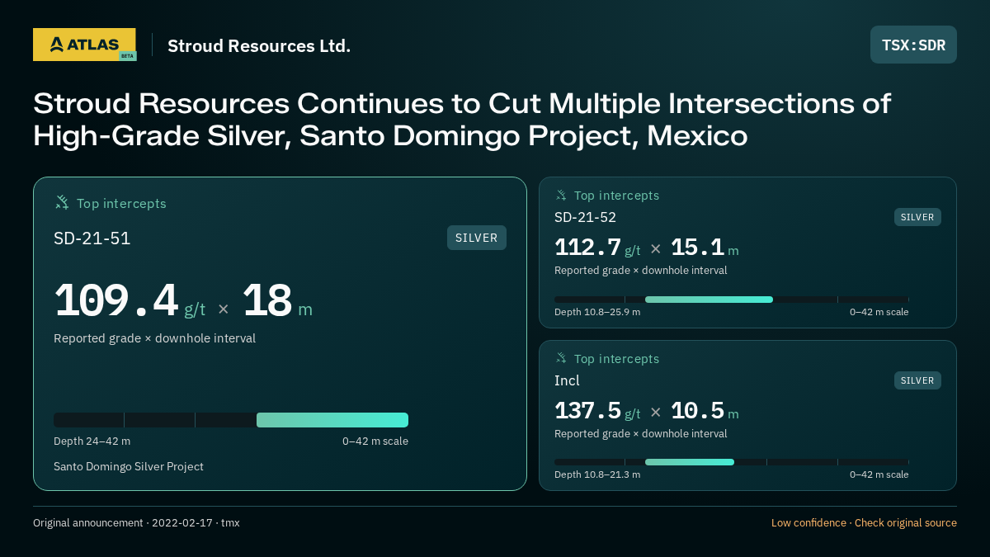
Task: Click the drill icon in SD-21-52 card
Action: (561, 196)
